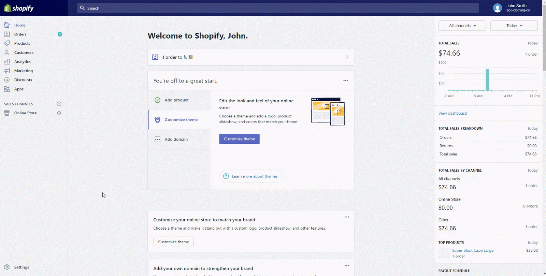The height and width of the screenshot is (276, 546).
Task: Click the order-to-fulfill inbox icon
Action: tap(155, 57)
